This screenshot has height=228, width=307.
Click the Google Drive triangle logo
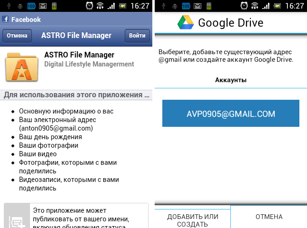pos(186,22)
